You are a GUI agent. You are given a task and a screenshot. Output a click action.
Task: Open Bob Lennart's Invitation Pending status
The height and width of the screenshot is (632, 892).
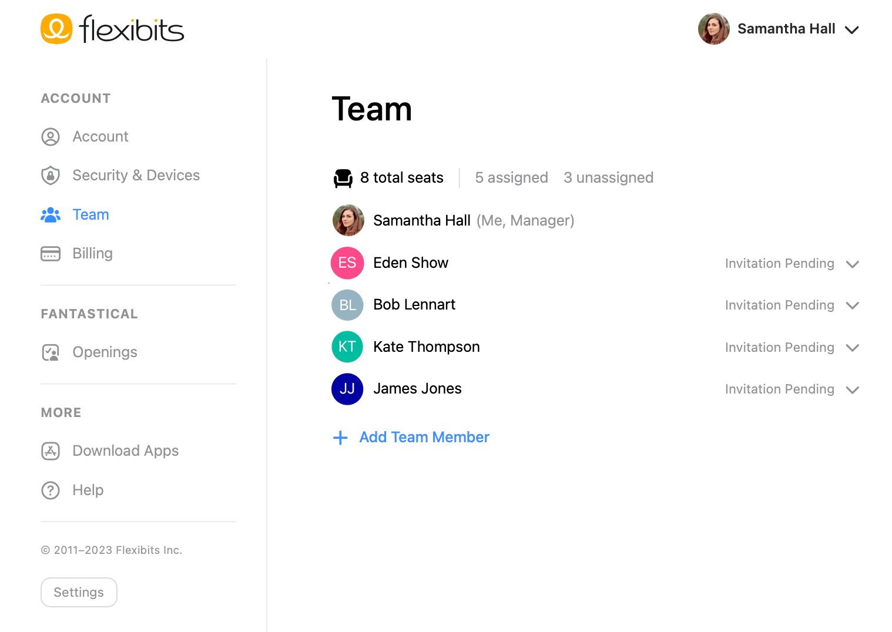[779, 305]
